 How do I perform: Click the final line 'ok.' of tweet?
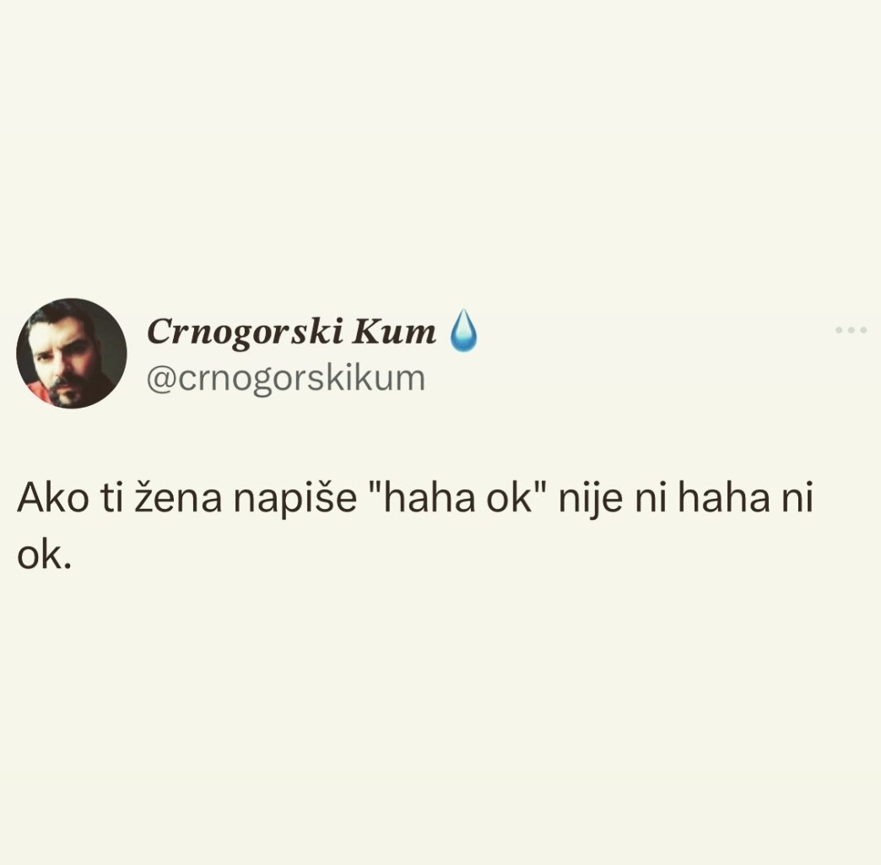[45, 555]
